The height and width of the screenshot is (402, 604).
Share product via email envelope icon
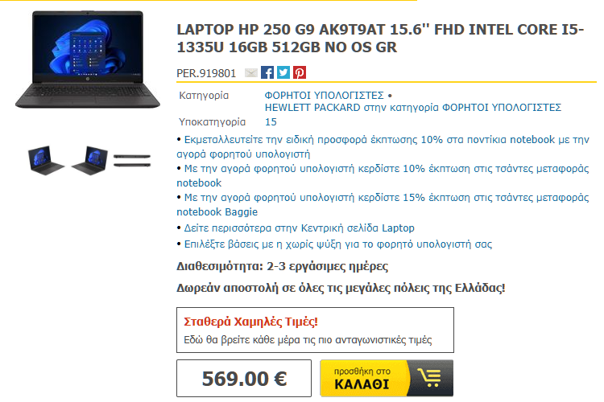pos(251,72)
